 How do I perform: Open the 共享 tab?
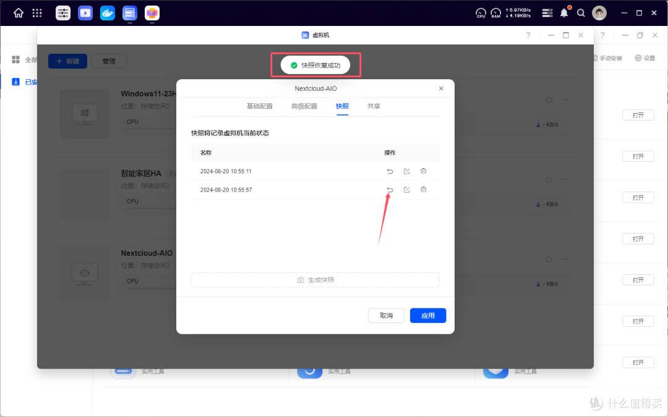[374, 106]
